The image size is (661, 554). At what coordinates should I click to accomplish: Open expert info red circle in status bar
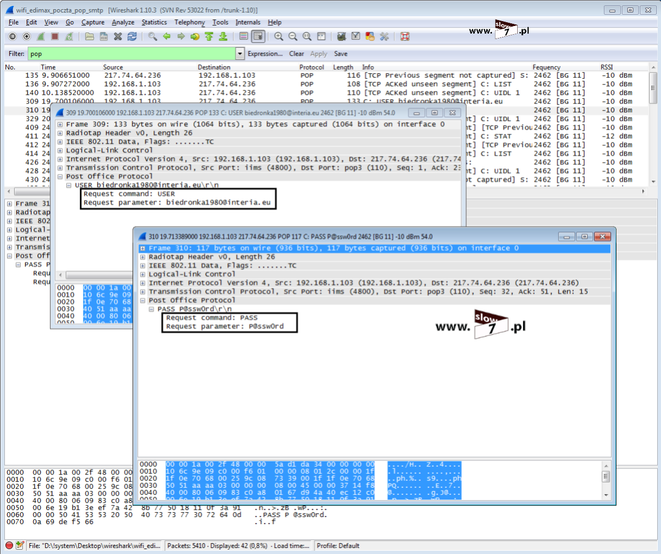[x=9, y=545]
